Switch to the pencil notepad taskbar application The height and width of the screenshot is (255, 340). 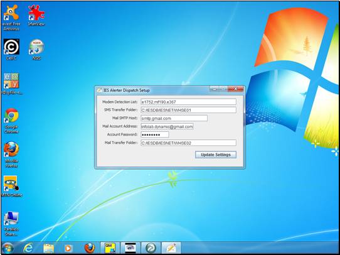coord(171,248)
